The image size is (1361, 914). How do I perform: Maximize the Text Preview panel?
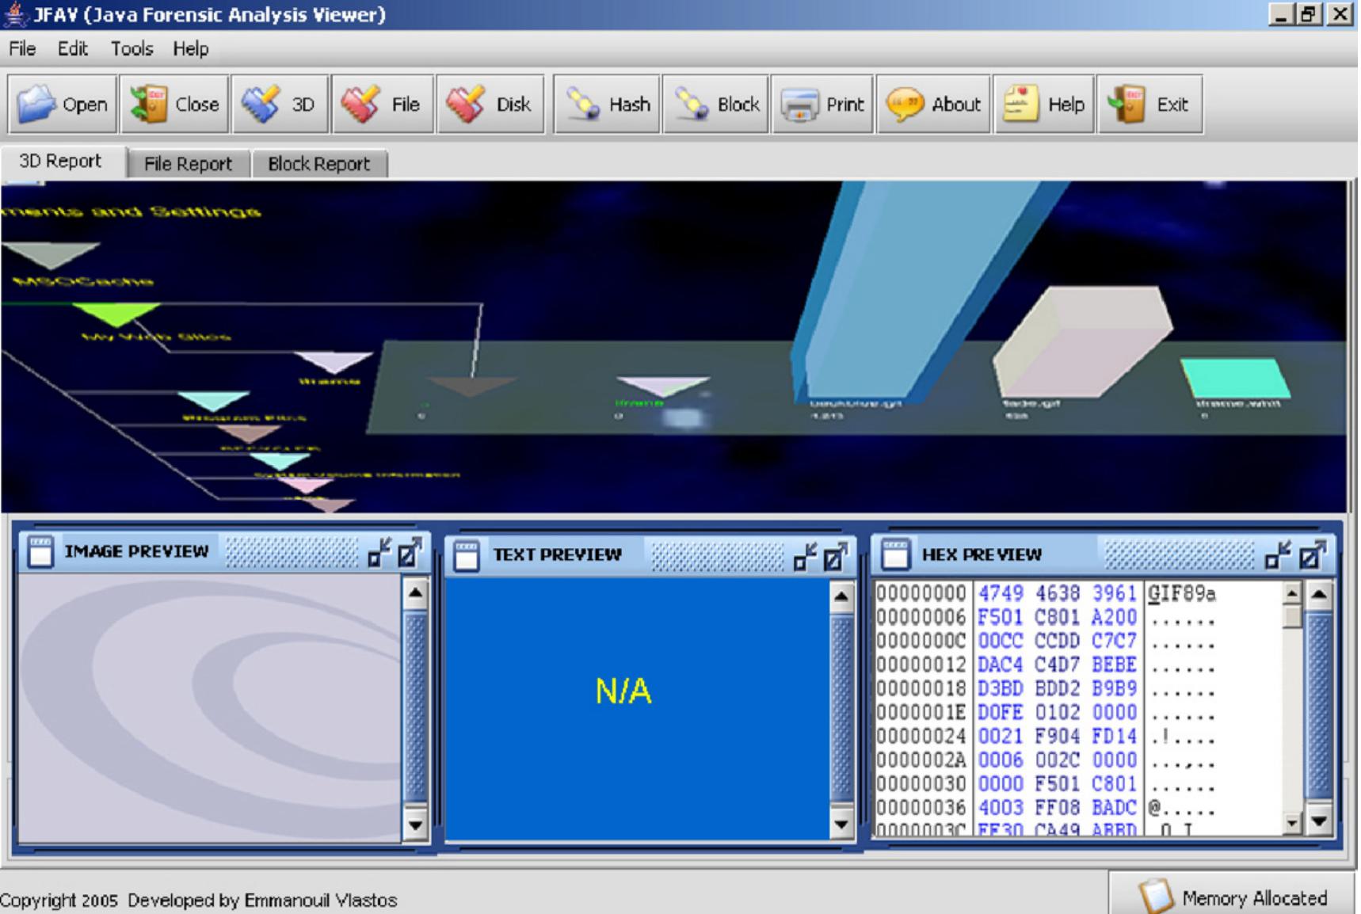(833, 557)
